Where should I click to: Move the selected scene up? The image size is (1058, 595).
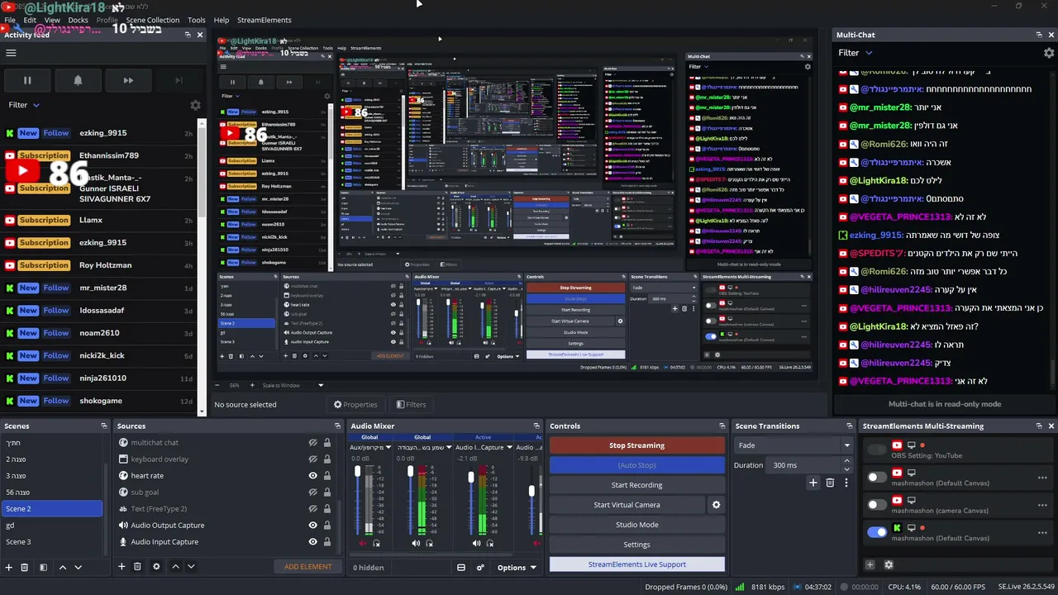(x=63, y=567)
